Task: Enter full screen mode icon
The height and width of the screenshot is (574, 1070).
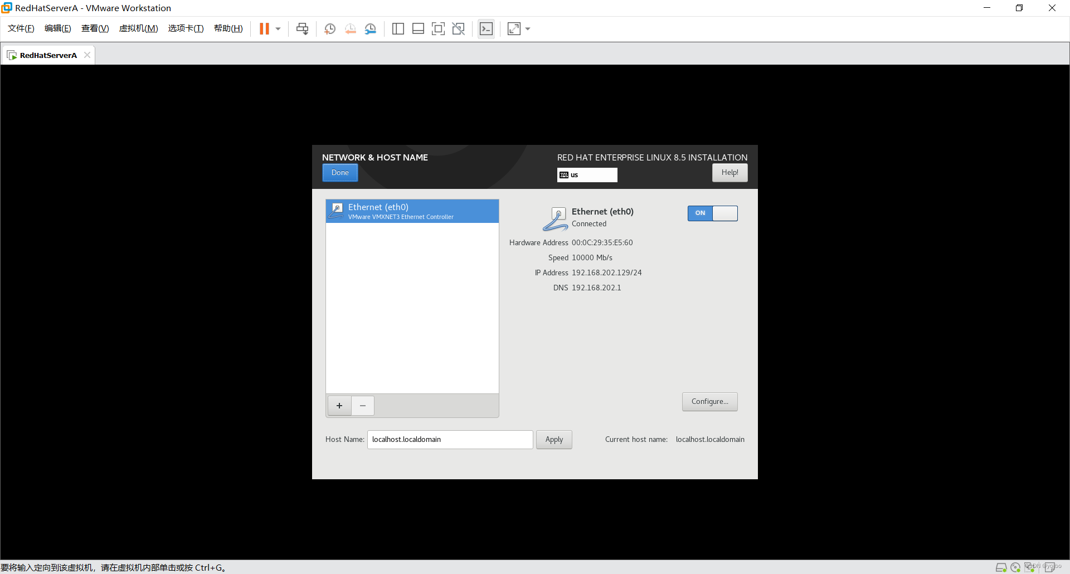Action: tap(438, 29)
